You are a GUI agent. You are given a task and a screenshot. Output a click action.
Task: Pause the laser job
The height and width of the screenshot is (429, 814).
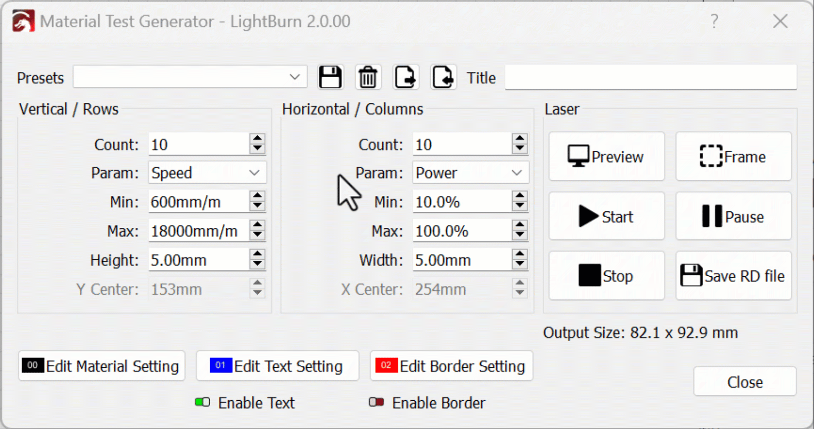tap(733, 217)
